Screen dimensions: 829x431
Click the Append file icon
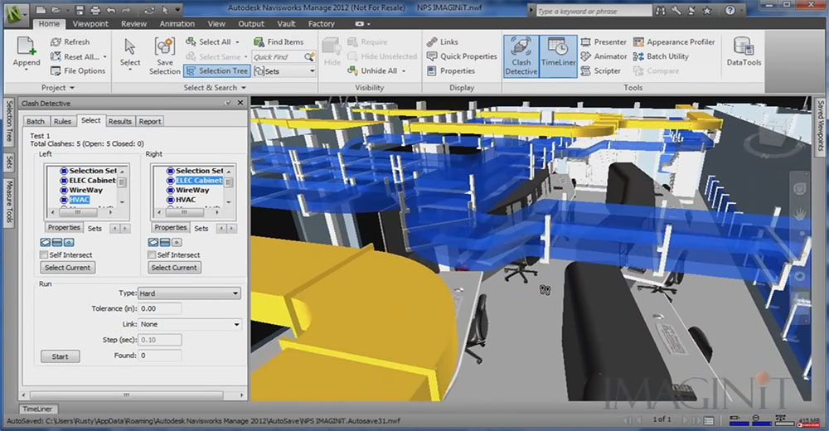(26, 46)
